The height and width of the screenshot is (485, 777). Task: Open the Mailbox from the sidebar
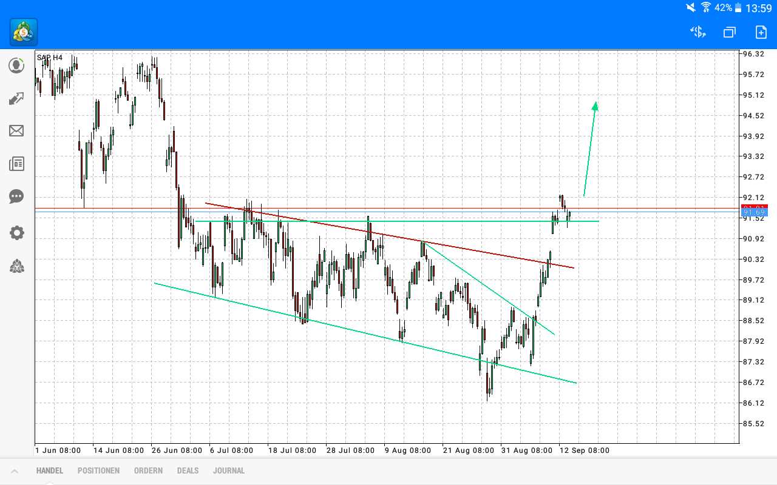pos(16,131)
